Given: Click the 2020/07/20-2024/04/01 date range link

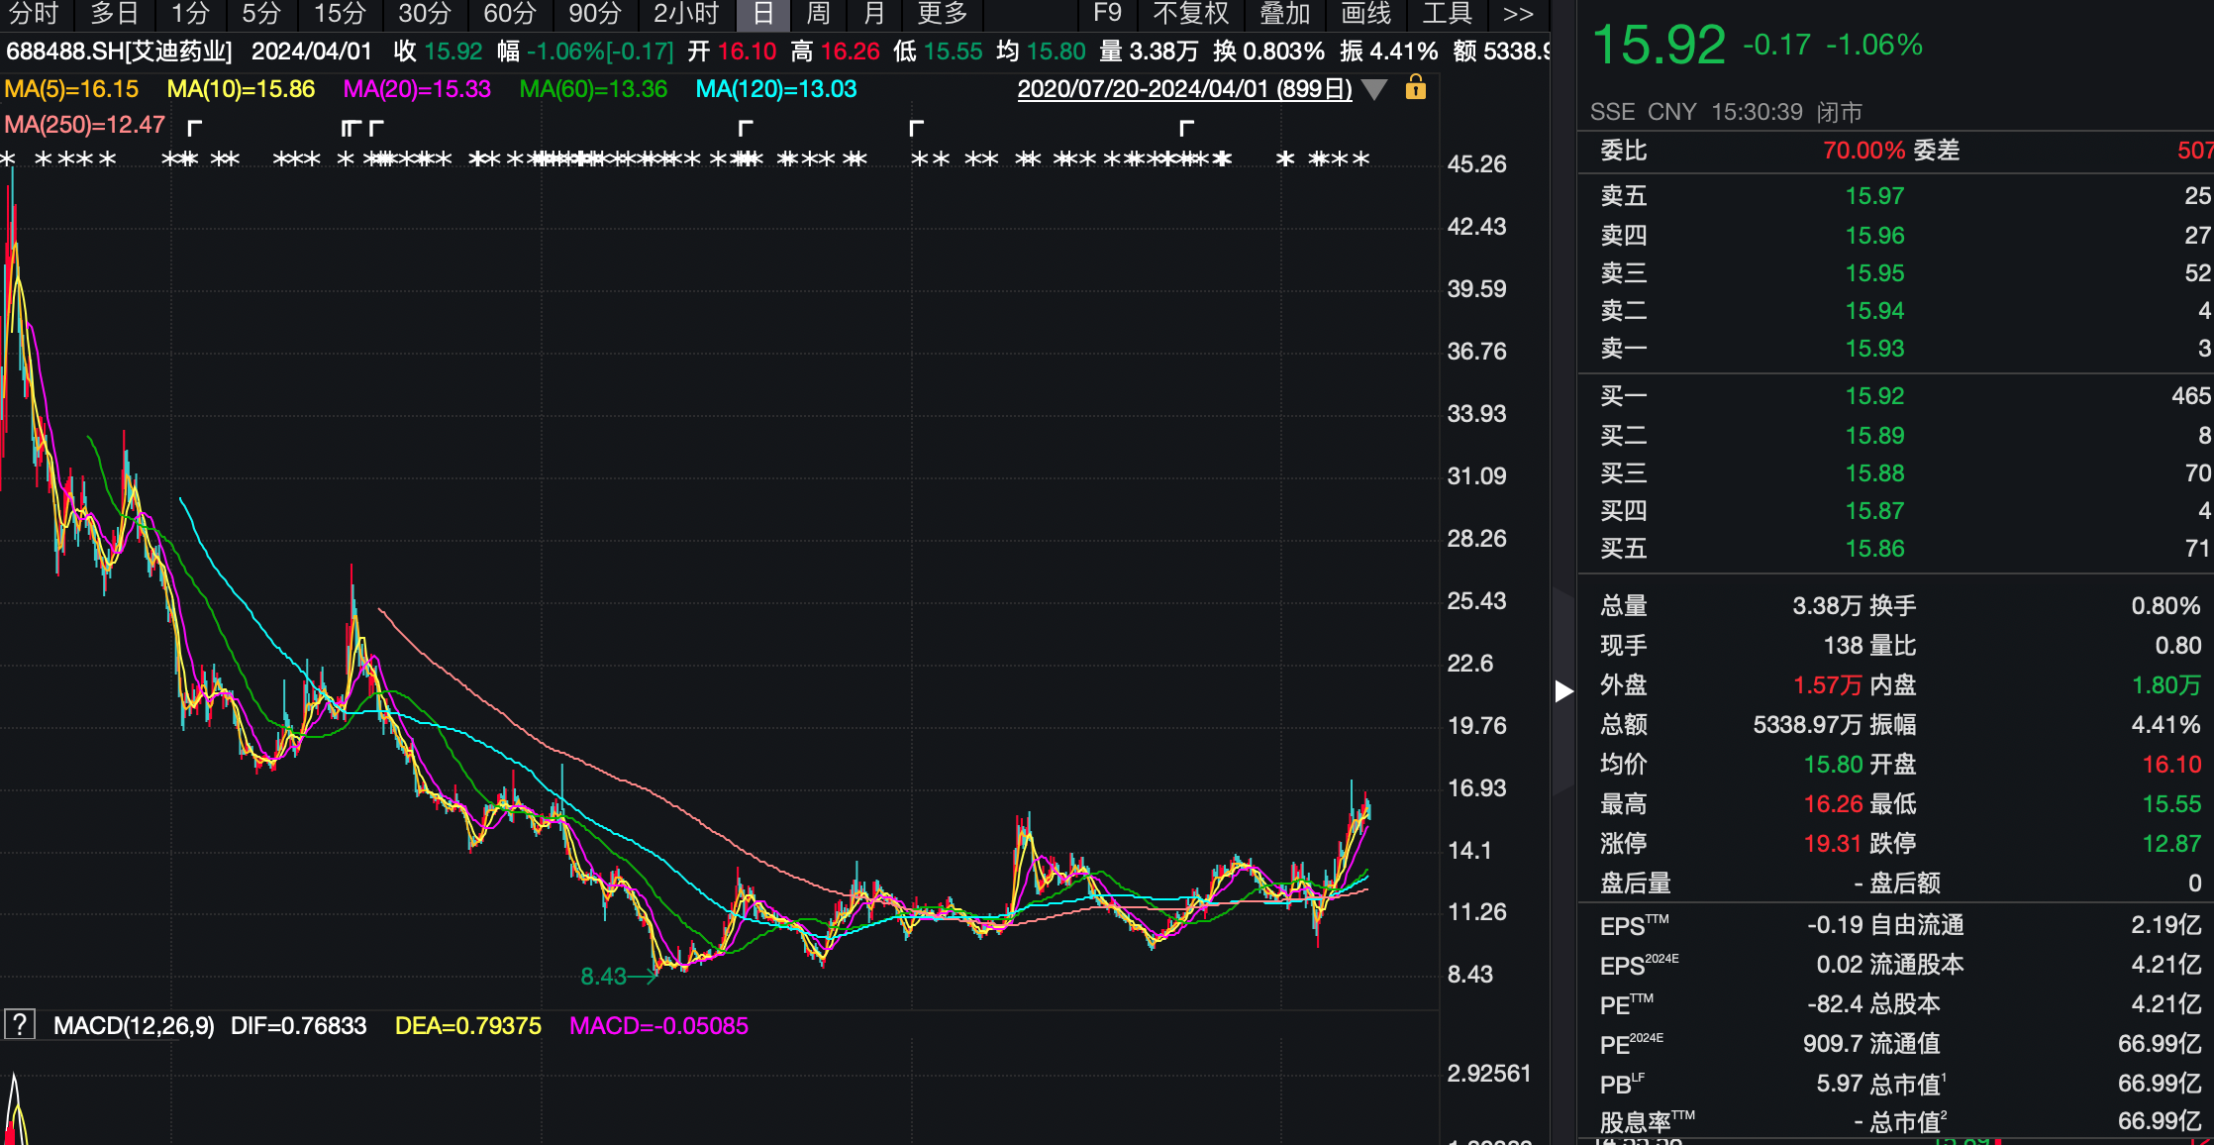Looking at the screenshot, I should click(x=1184, y=89).
